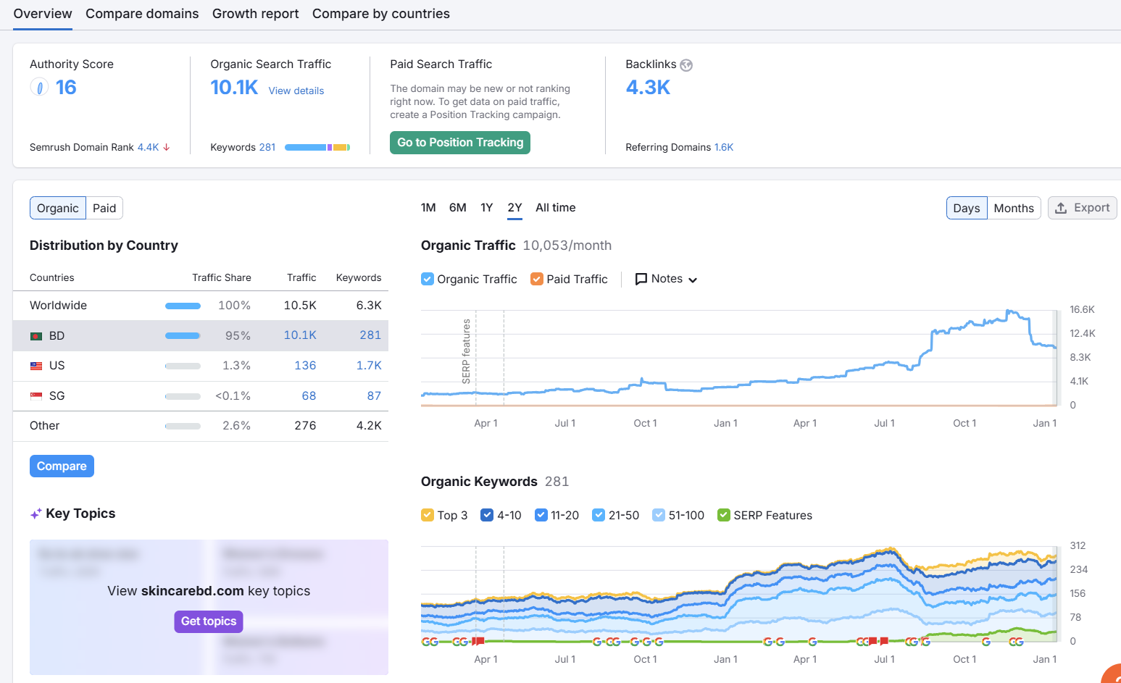Toggle the 4-10 positions checkbox

pyautogui.click(x=487, y=515)
